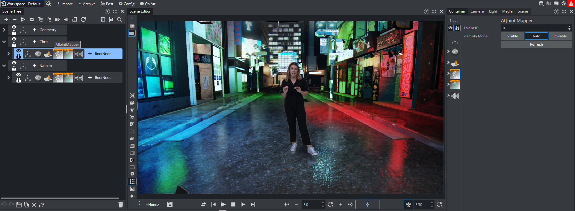Click the trash icon below Scene Tree
This screenshot has width=575, height=211.
[121, 205]
